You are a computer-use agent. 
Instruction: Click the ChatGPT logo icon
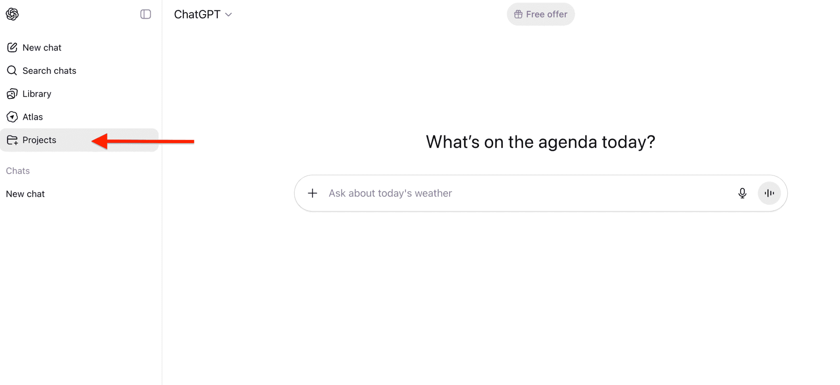coord(12,14)
